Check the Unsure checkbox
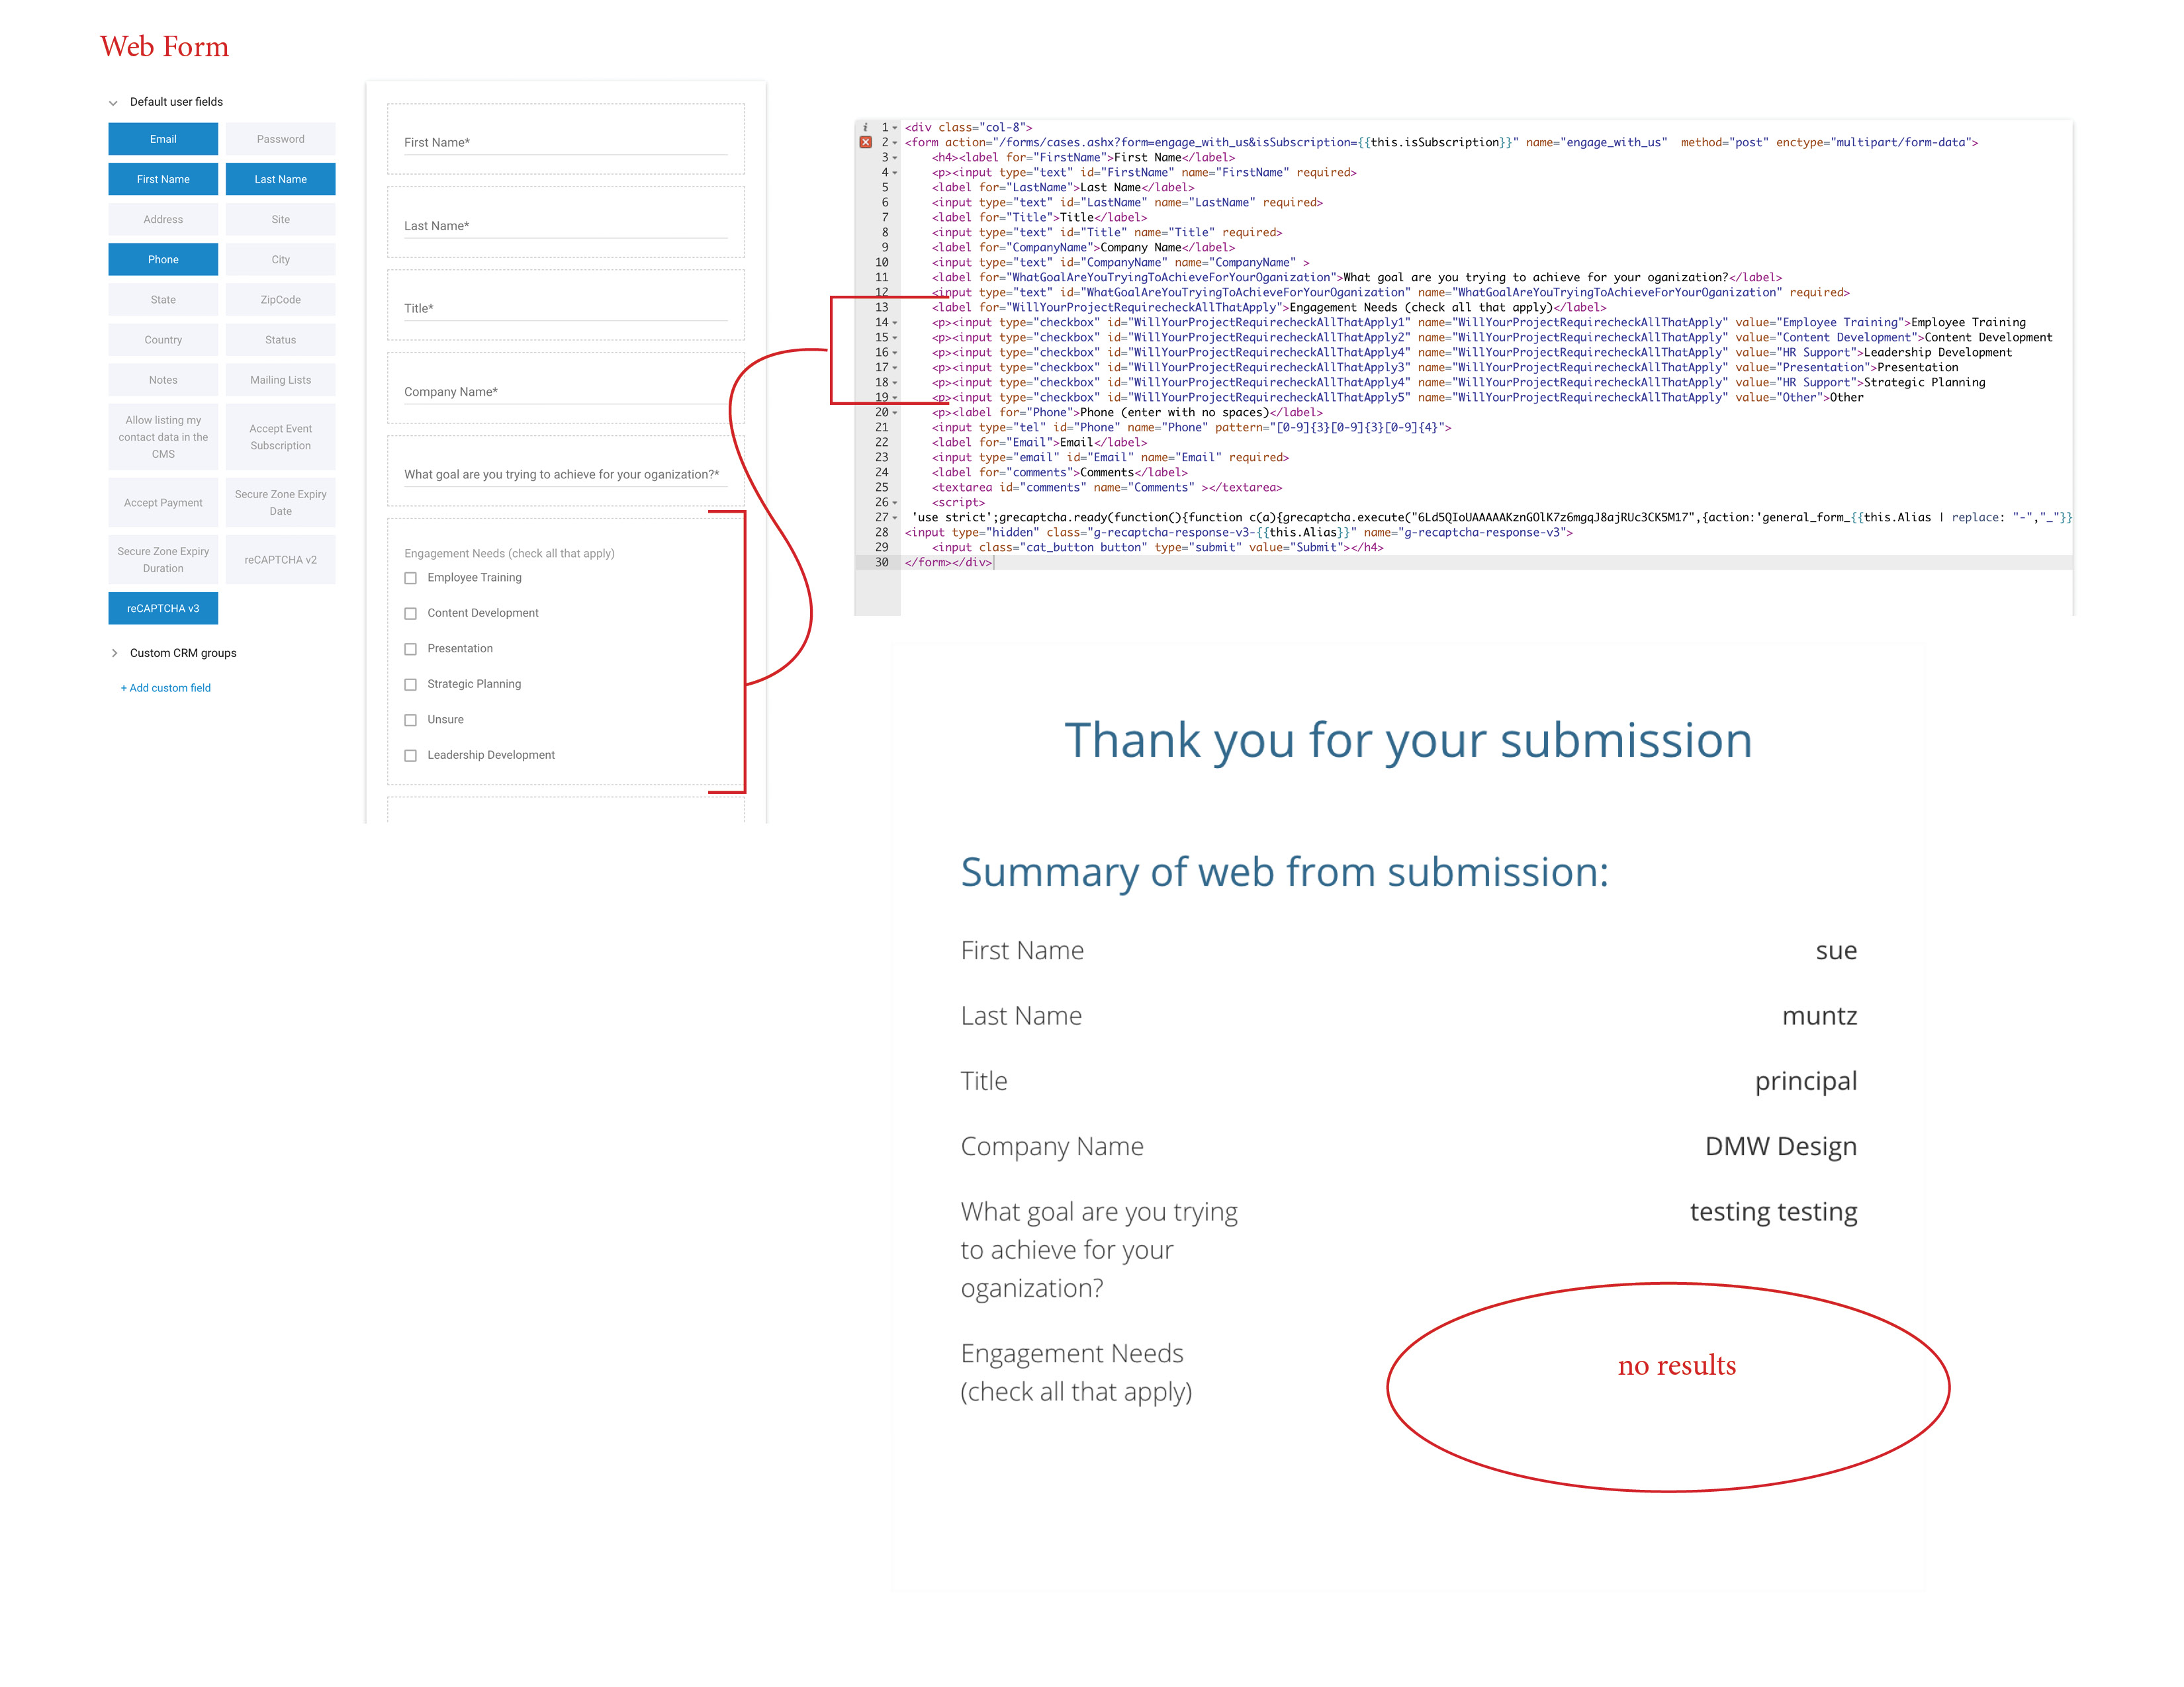 click(410, 720)
